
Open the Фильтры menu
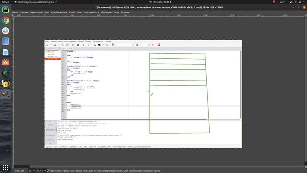pos(106,12)
